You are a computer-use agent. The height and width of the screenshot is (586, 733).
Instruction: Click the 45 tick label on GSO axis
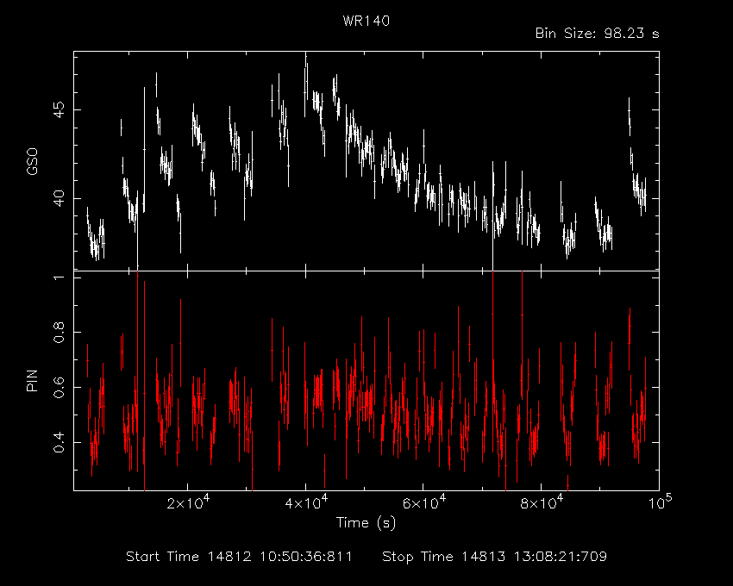pyautogui.click(x=59, y=110)
